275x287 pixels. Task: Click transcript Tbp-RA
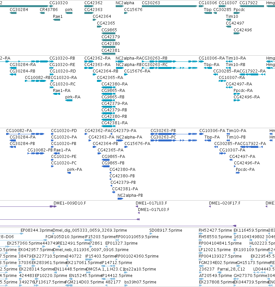212,65
